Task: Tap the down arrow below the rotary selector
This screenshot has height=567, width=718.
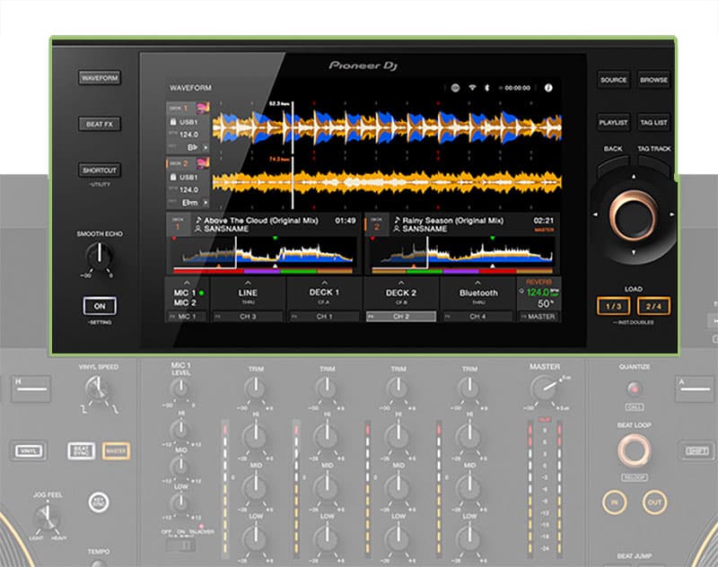Action: pyautogui.click(x=634, y=252)
